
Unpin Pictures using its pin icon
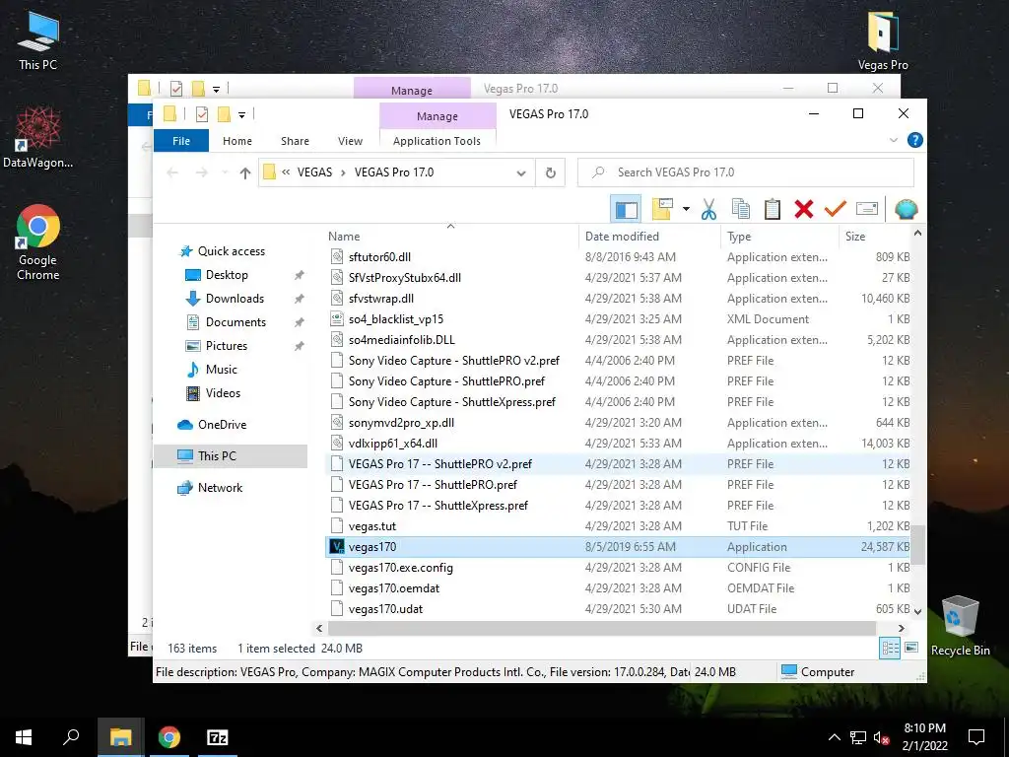point(300,346)
